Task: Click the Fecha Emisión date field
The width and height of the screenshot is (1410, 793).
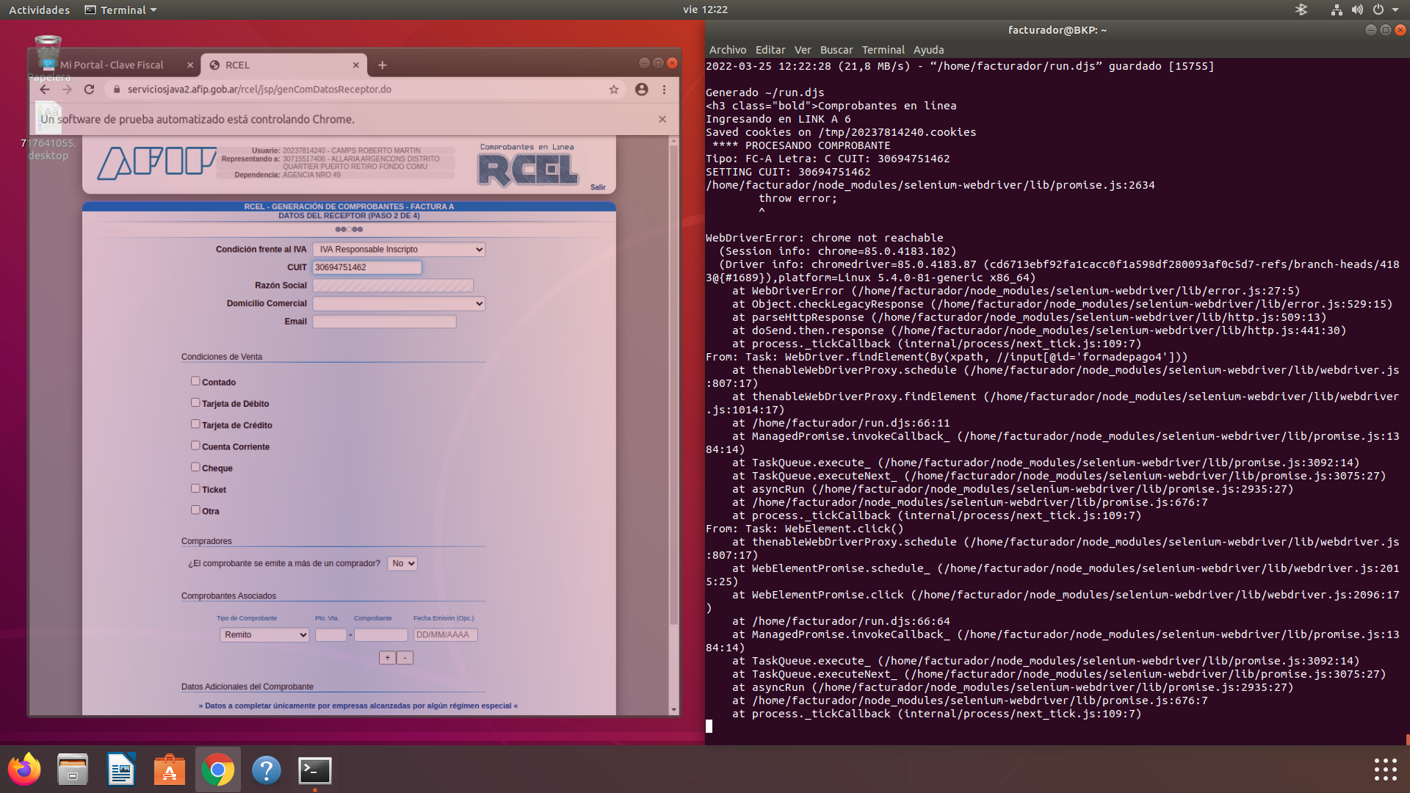Action: [446, 634]
